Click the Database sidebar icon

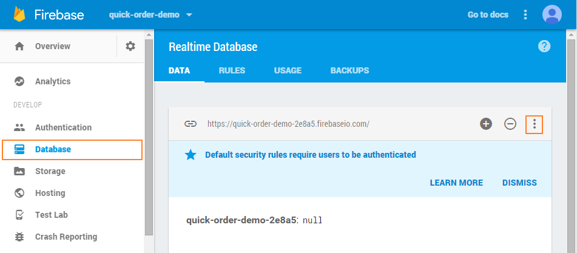19,149
